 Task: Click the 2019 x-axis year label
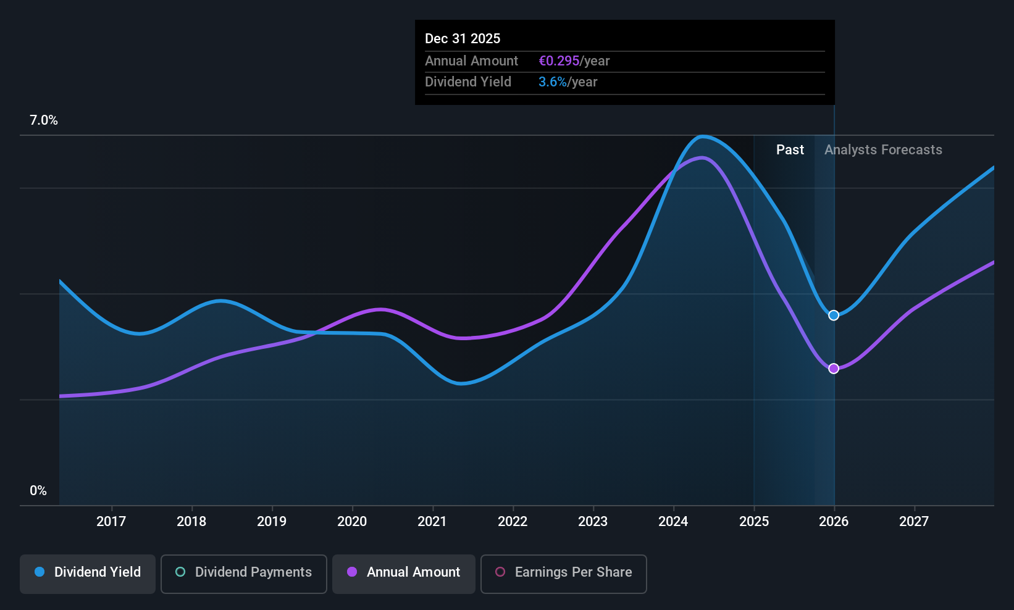(x=272, y=522)
